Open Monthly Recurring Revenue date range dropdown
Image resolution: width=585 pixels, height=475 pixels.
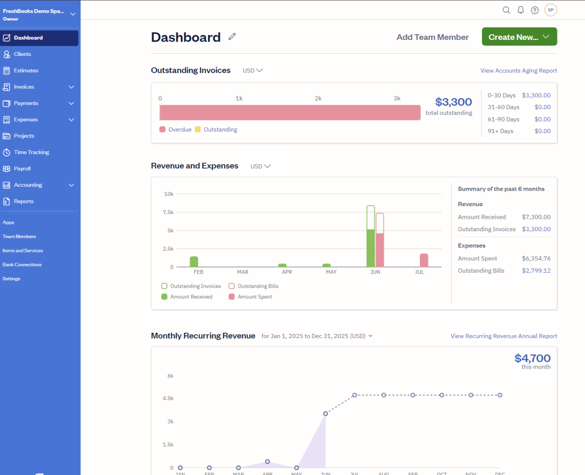[316, 336]
